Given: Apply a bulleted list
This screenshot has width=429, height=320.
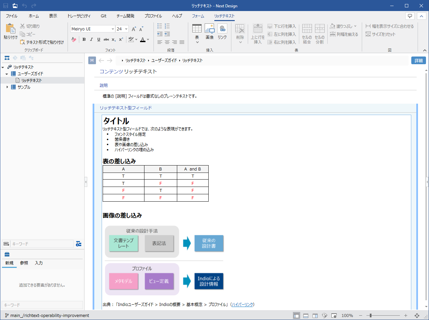Looking at the screenshot, I should [x=160, y=26].
